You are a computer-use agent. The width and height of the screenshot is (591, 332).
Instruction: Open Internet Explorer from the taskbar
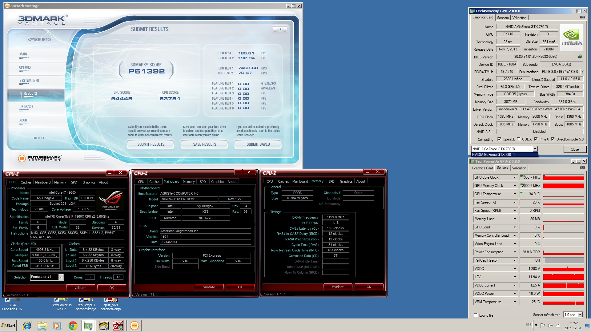click(27, 326)
